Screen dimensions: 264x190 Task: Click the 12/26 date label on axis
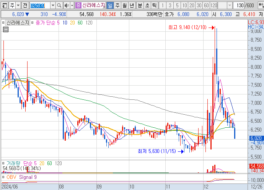[256, 187]
